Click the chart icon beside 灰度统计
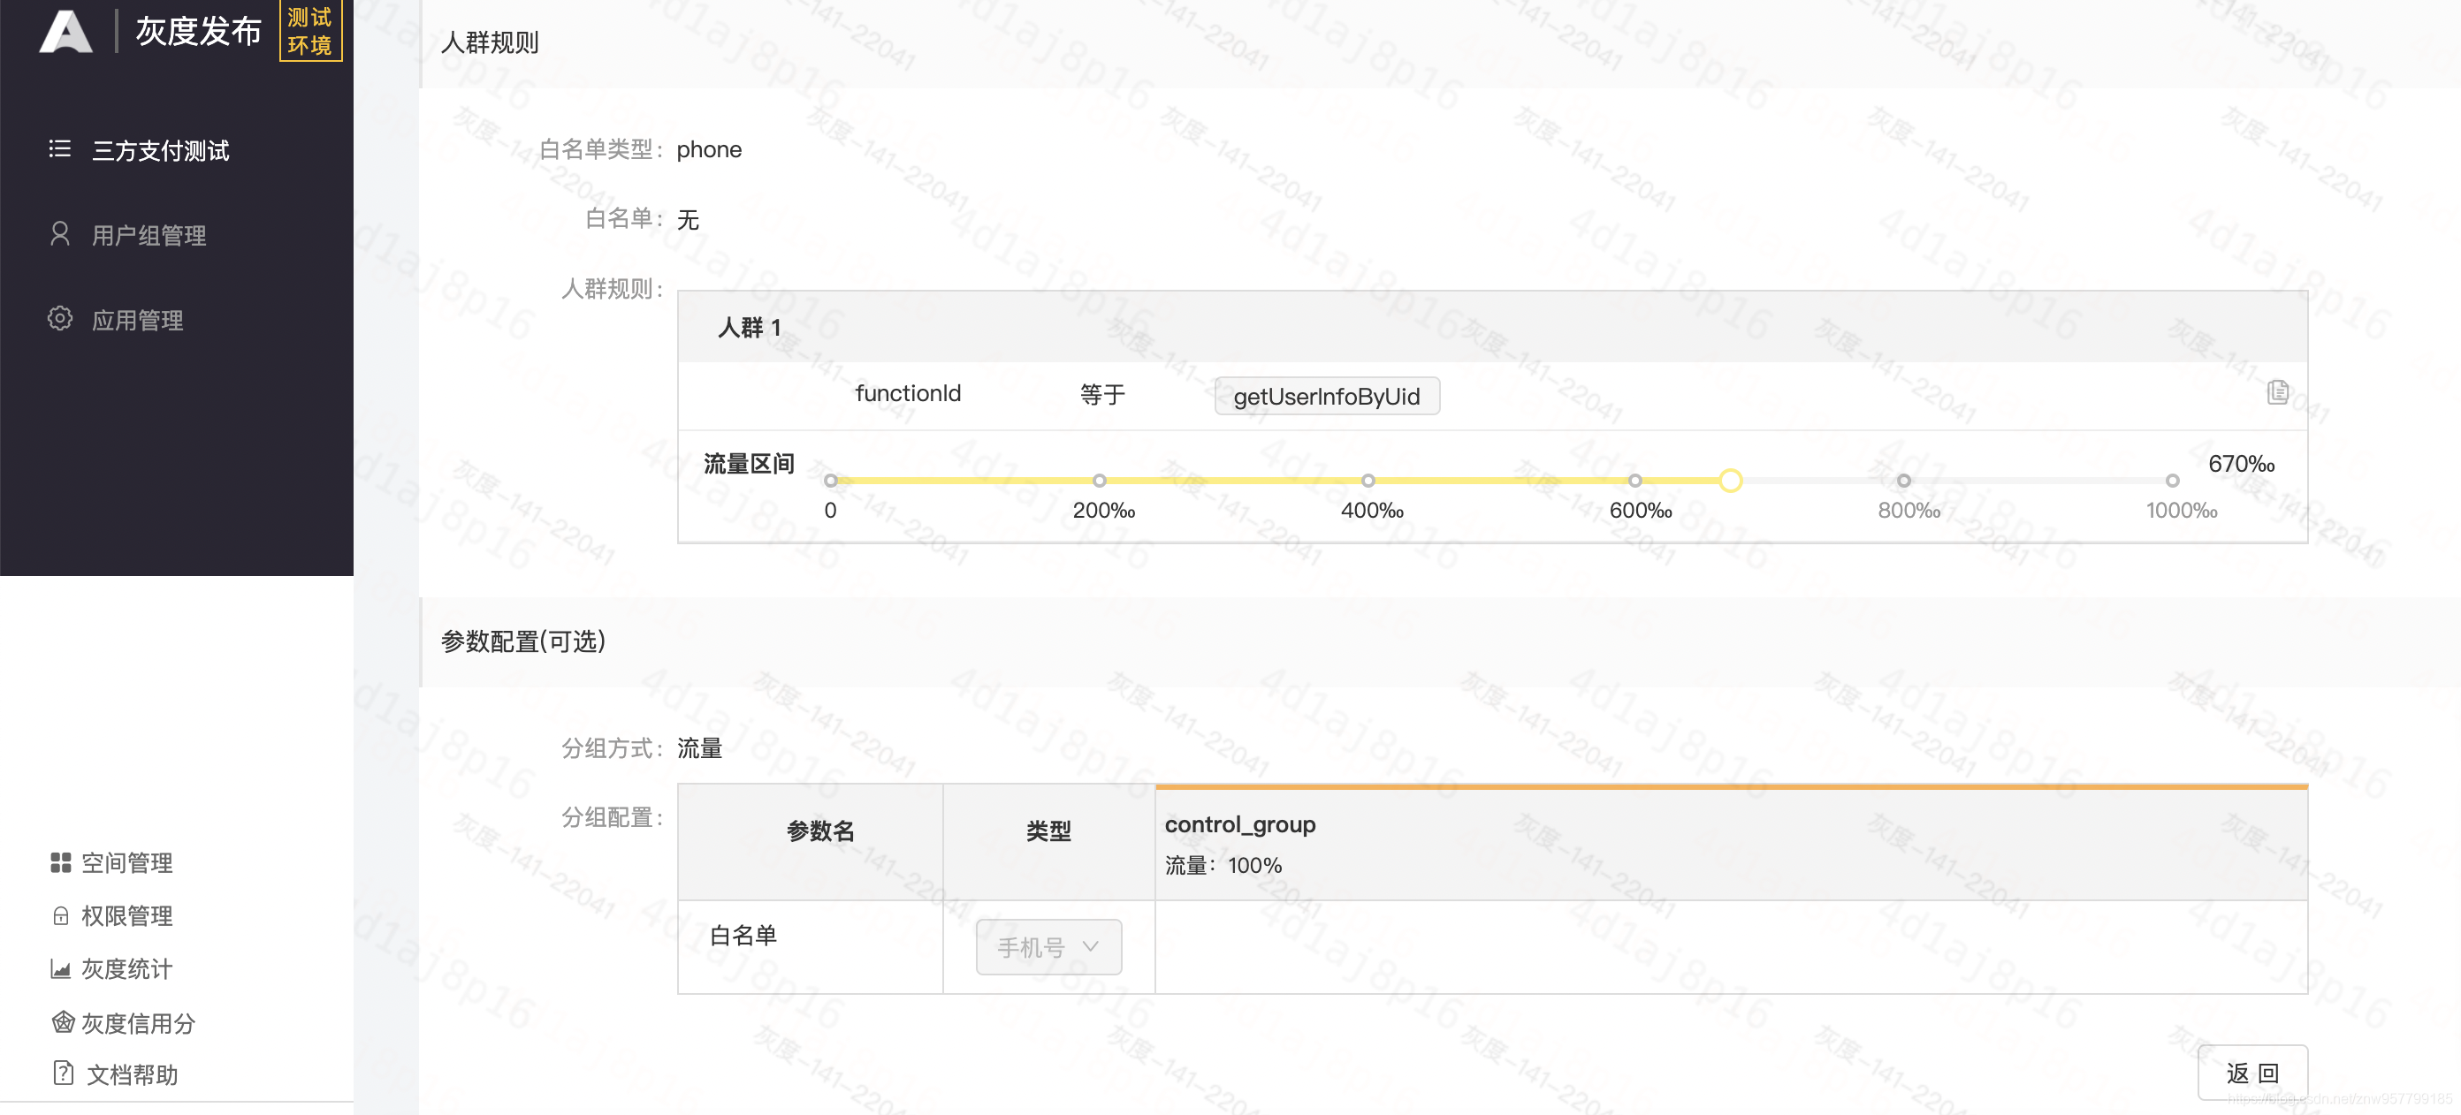 point(60,970)
